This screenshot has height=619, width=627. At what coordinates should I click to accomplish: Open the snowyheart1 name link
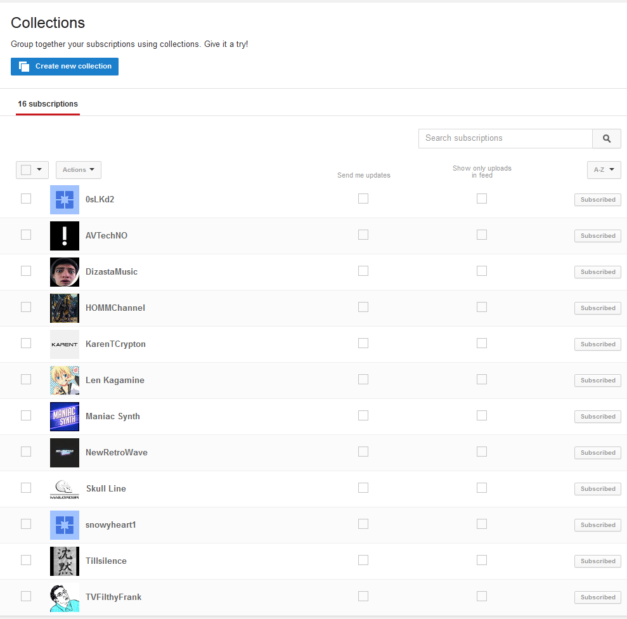111,525
